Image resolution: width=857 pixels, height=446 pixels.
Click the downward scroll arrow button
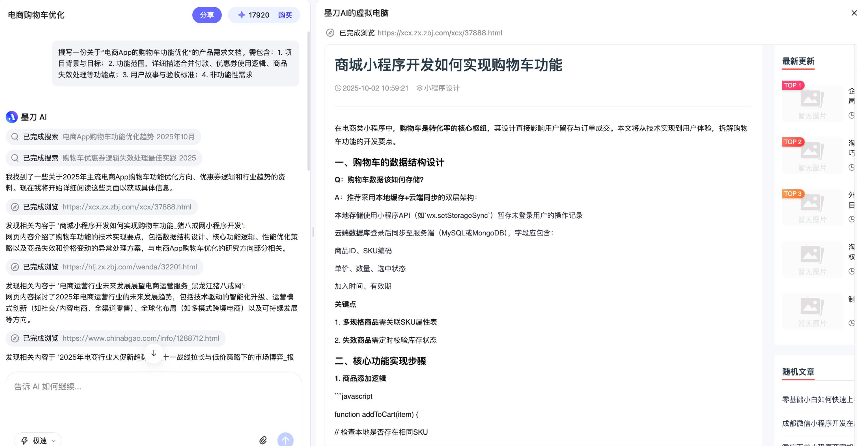154,353
